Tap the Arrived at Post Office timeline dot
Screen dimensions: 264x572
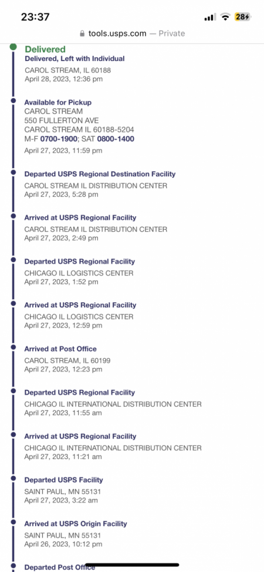pos(13,347)
